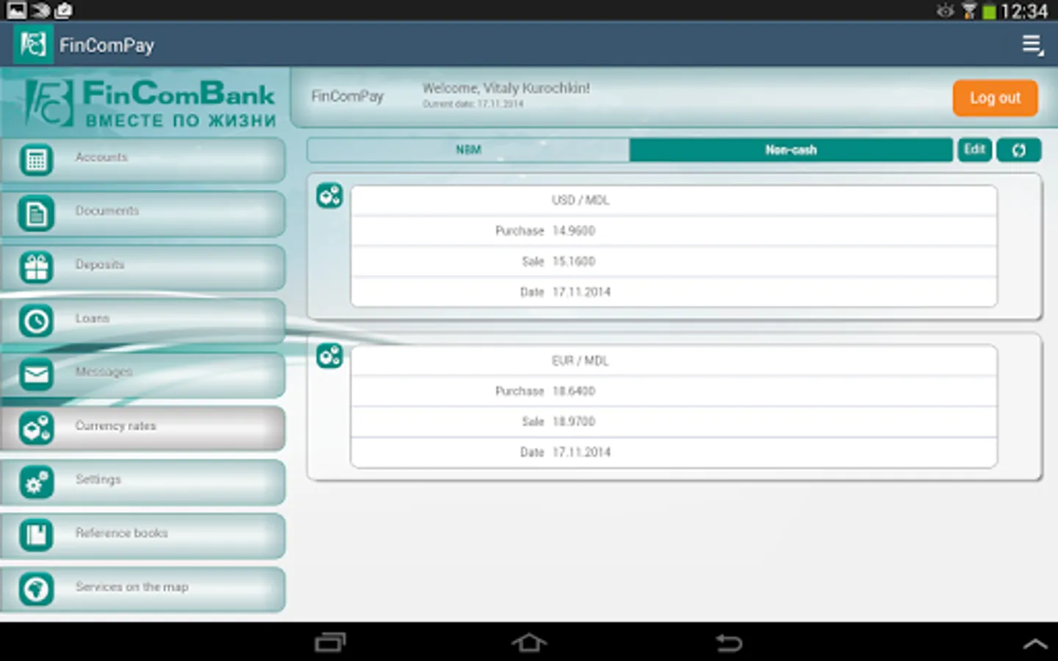Open the Android recent apps button
Screen dimensions: 1058x661
coord(330,643)
